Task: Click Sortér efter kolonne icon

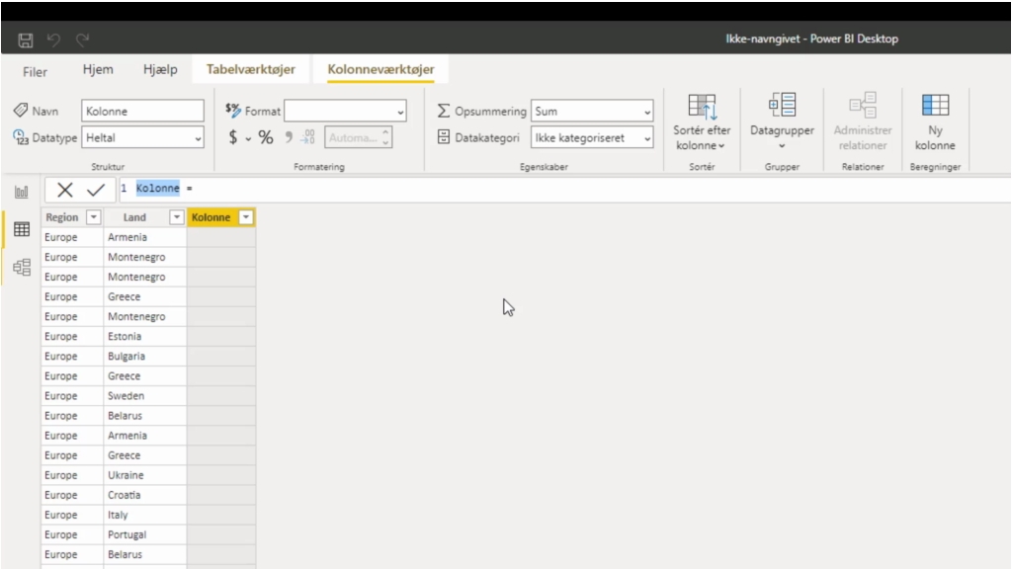Action: coord(702,107)
